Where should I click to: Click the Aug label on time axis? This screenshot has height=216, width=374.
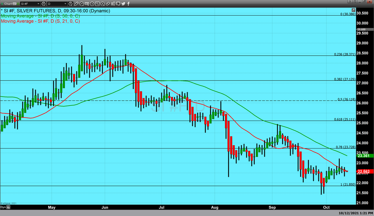point(215,207)
